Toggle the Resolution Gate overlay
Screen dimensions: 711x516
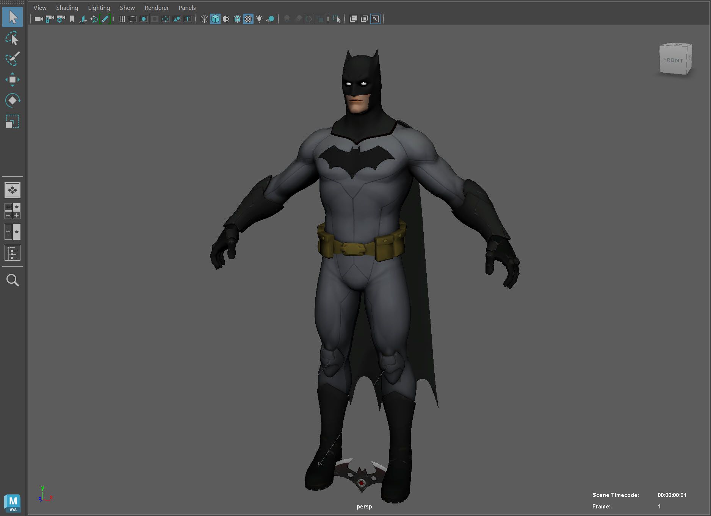pos(144,19)
